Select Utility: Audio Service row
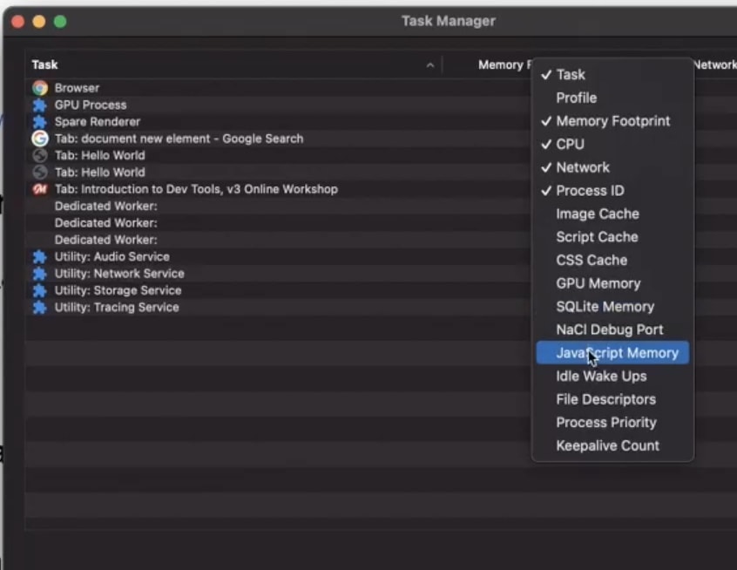 coord(278,257)
